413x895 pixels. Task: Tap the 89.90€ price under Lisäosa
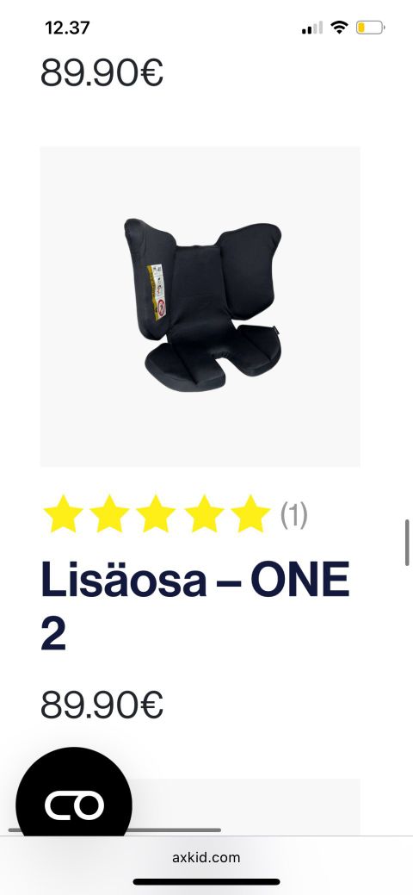point(102,705)
